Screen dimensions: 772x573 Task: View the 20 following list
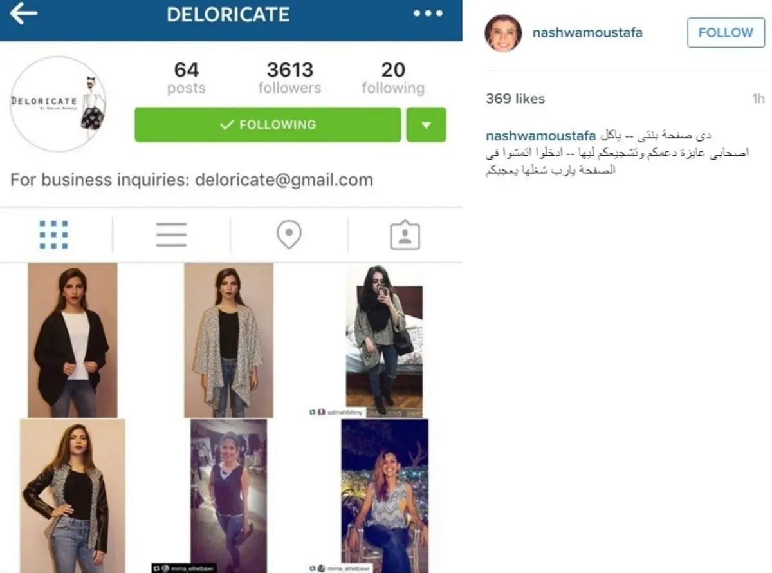click(393, 78)
